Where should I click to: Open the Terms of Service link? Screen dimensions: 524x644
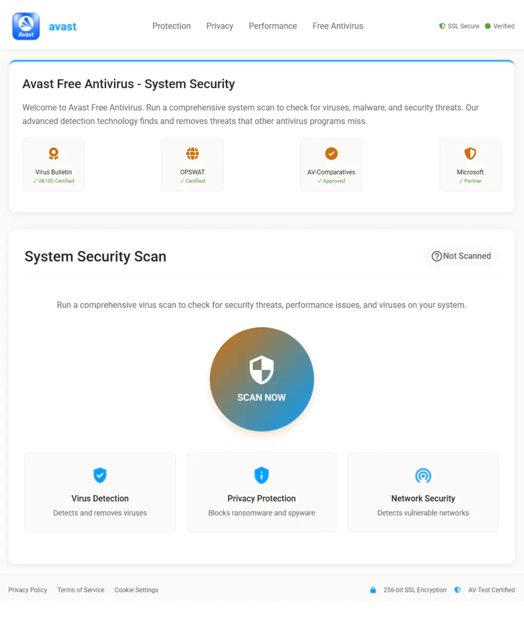coord(81,590)
